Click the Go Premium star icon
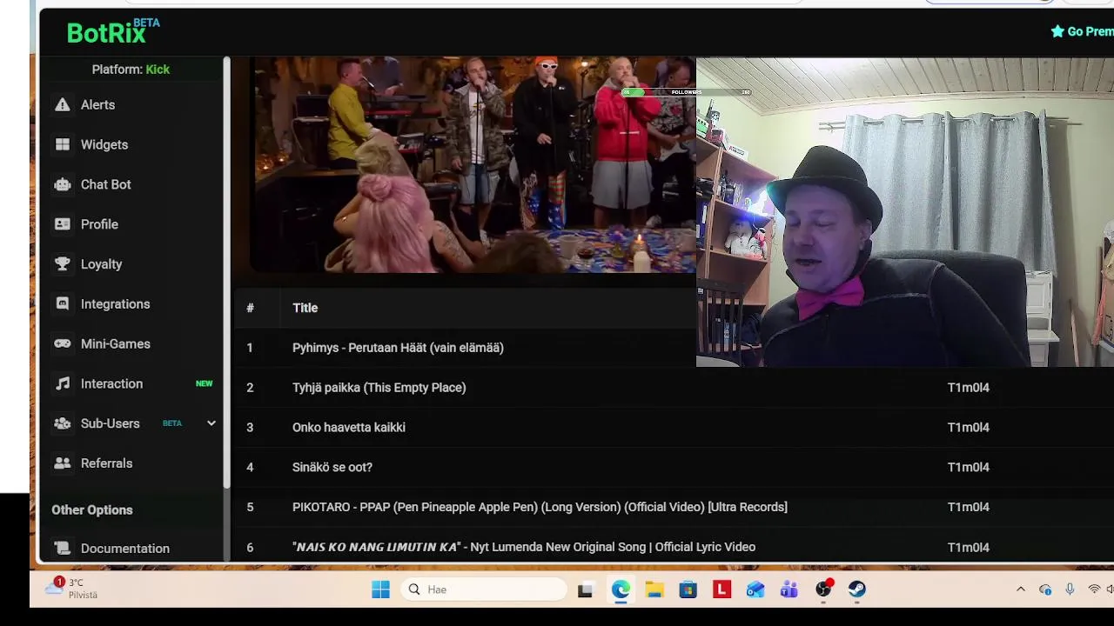Viewport: 1114px width, 626px height. tap(1057, 31)
